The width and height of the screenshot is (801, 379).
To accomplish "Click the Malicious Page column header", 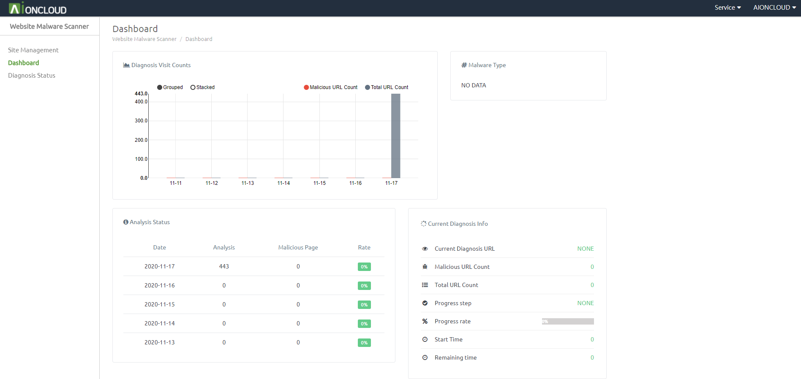I will click(x=298, y=248).
